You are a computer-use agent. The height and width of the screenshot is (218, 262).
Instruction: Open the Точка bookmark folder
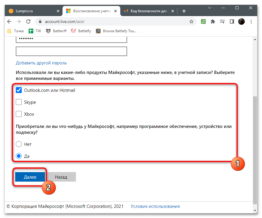[15, 31]
